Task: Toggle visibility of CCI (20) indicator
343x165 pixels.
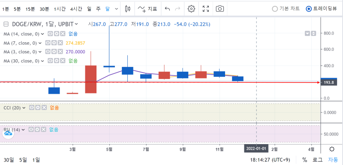Action: [x=32, y=107]
